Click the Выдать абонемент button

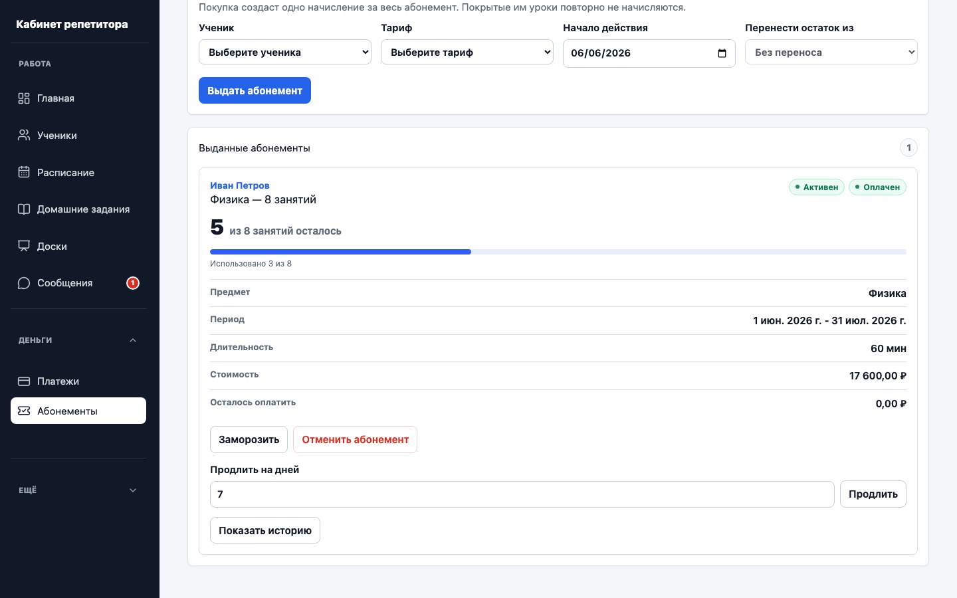(x=255, y=90)
